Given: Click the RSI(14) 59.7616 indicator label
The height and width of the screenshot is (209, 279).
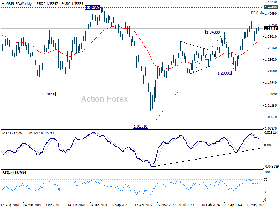Looking at the screenshot, I should pos(14,173).
